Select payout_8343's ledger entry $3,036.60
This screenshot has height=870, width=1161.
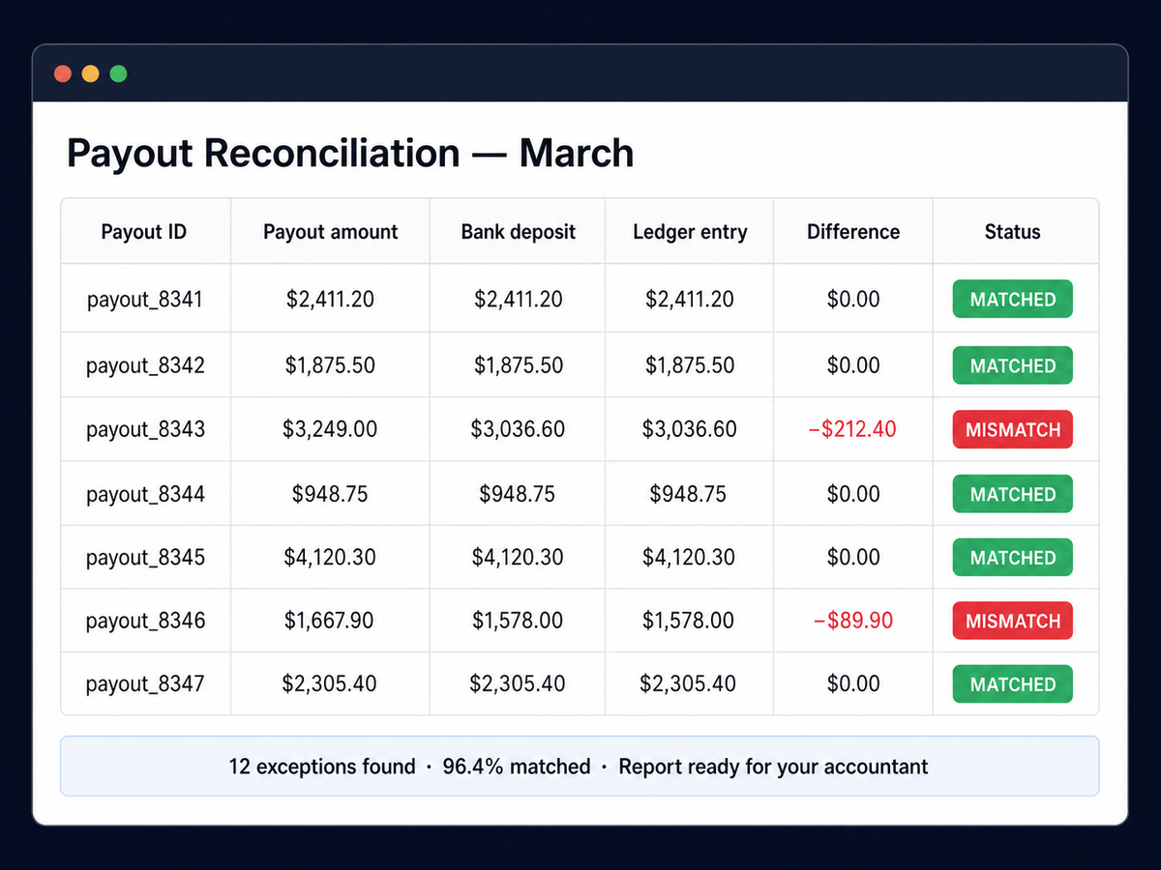click(x=690, y=429)
